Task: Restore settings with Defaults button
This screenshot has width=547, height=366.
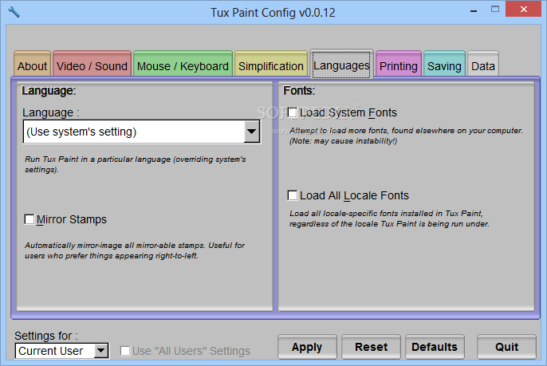Action: pyautogui.click(x=435, y=347)
